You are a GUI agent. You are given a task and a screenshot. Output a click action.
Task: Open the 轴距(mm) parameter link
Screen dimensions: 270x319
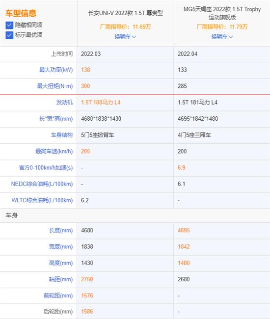pos(61,279)
